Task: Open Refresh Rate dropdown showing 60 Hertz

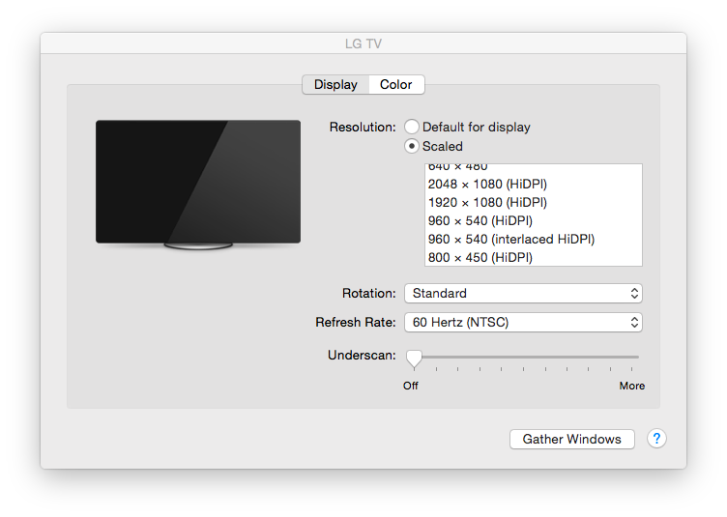Action: (x=523, y=322)
